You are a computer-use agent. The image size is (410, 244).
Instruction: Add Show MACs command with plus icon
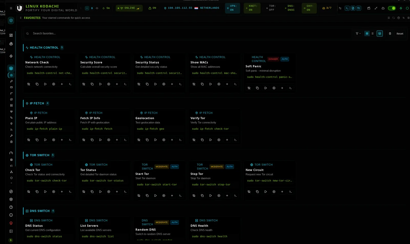pyautogui.click(x=227, y=84)
